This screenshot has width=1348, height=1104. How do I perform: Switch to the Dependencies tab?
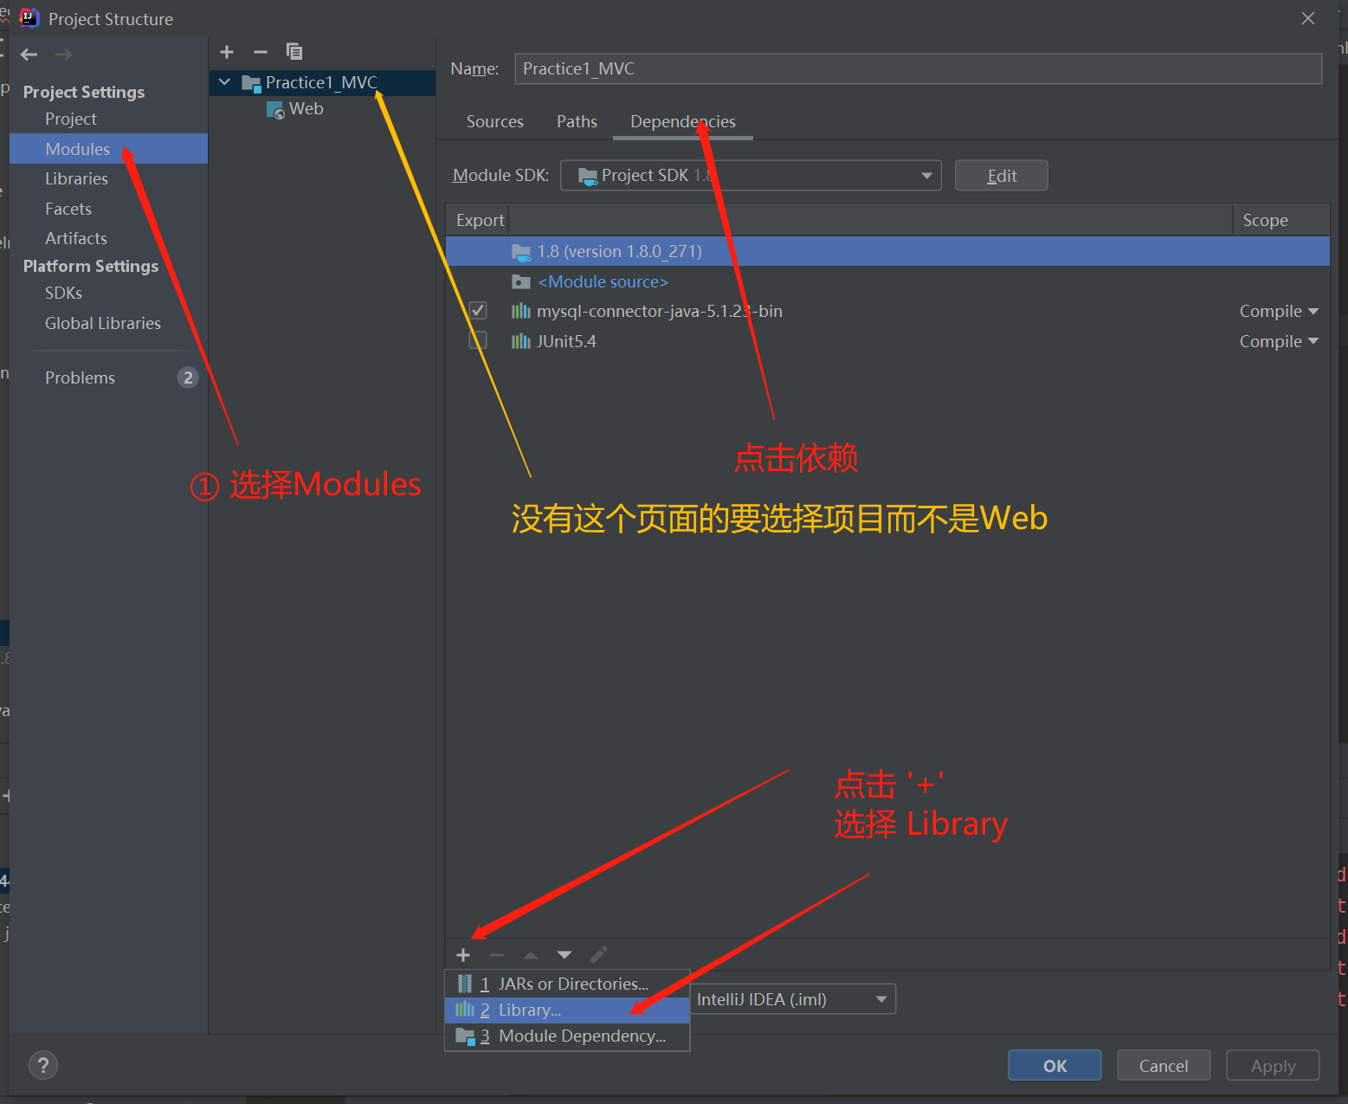coord(683,122)
